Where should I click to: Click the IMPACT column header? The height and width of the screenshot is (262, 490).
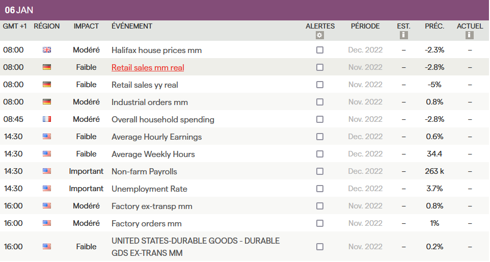coord(86,26)
